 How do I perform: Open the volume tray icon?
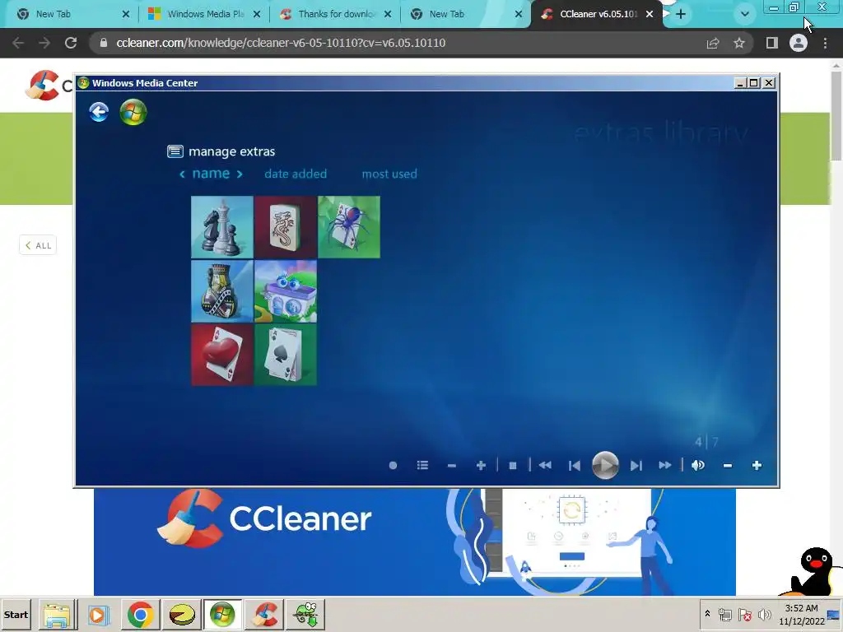point(764,614)
